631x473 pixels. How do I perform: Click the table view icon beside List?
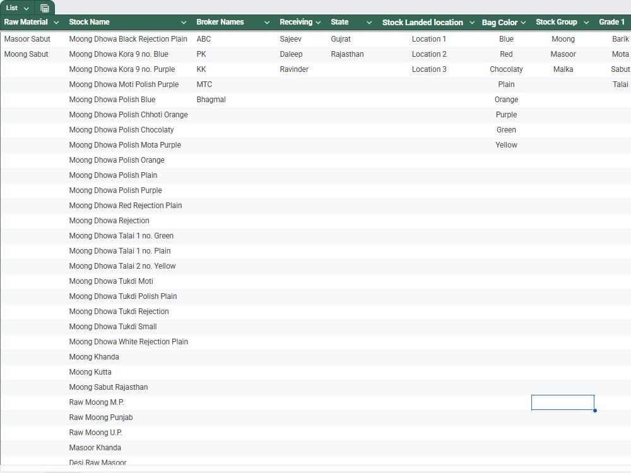tap(45, 8)
